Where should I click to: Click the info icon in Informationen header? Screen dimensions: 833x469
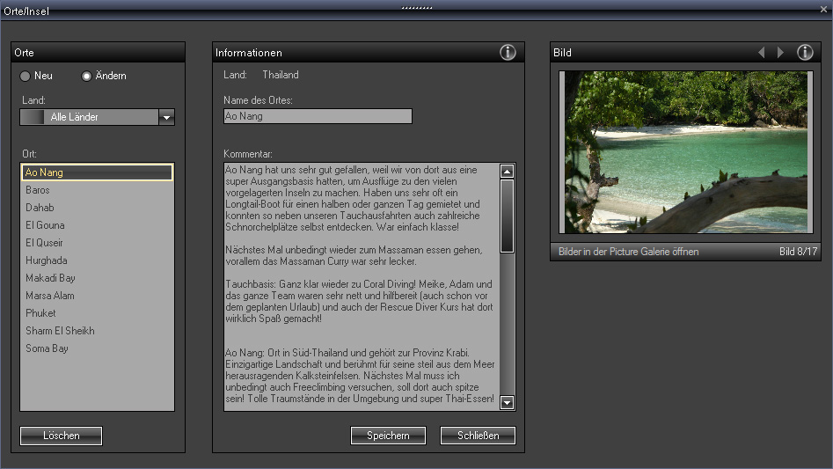point(508,53)
